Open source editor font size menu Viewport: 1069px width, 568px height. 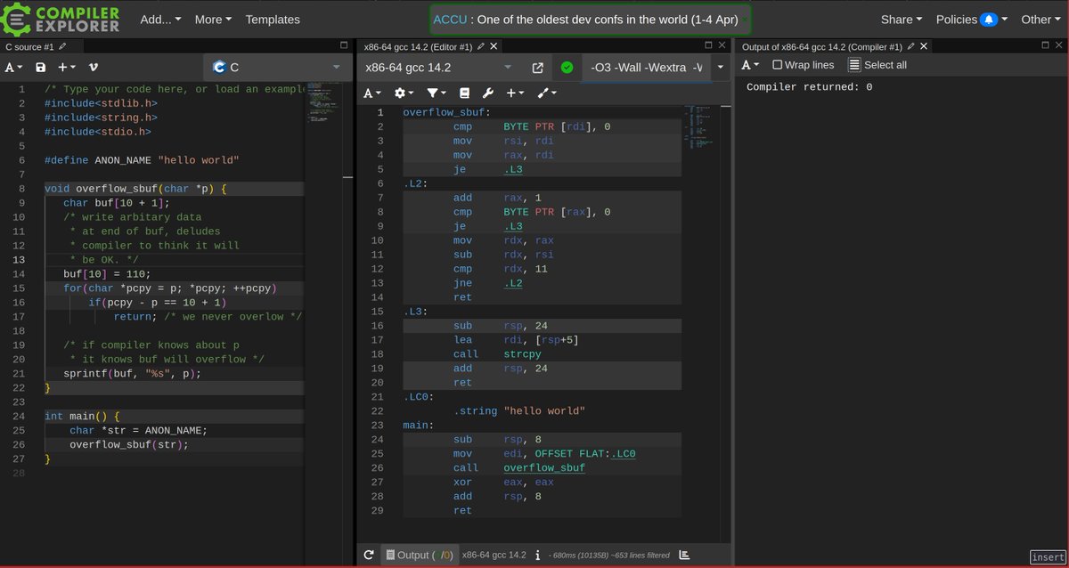pos(13,67)
